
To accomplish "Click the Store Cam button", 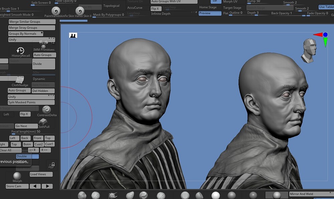I will tap(17, 186).
